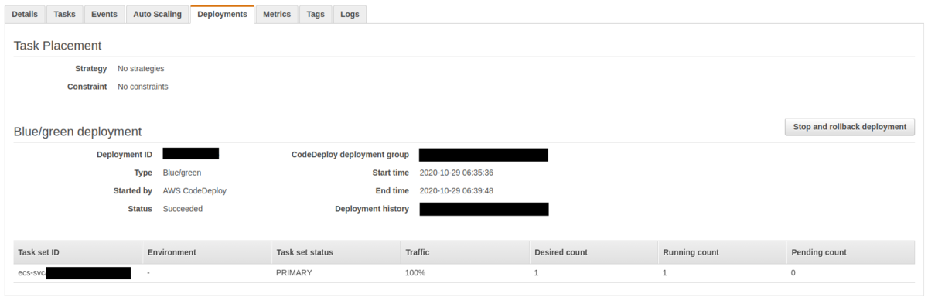Click the Task Placement heading
The width and height of the screenshot is (928, 301).
click(x=58, y=46)
